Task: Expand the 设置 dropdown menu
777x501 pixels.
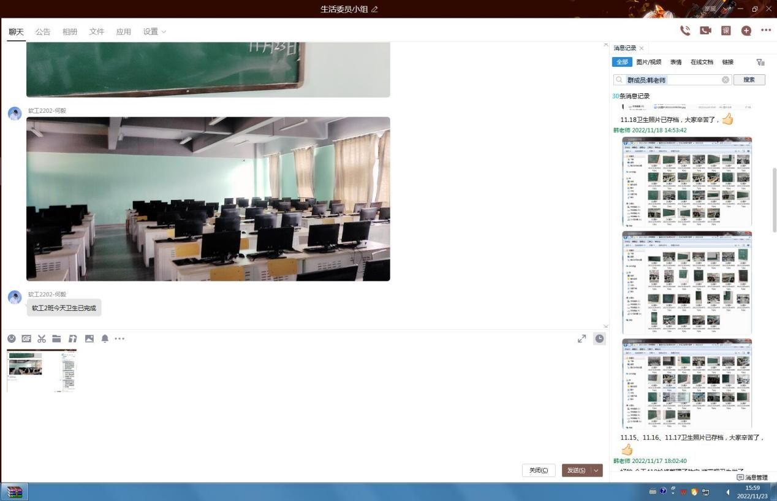Action: click(154, 32)
